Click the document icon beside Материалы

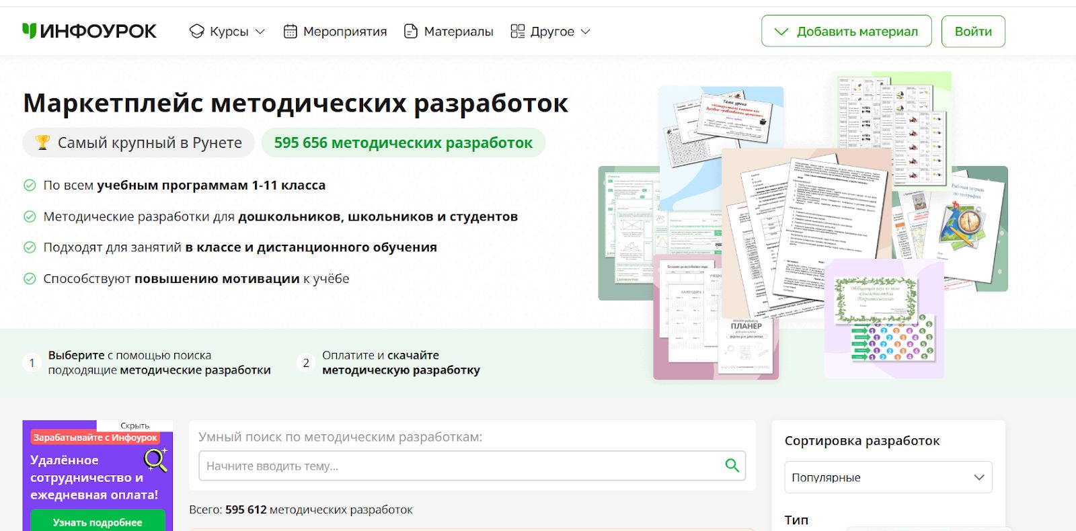pos(410,32)
